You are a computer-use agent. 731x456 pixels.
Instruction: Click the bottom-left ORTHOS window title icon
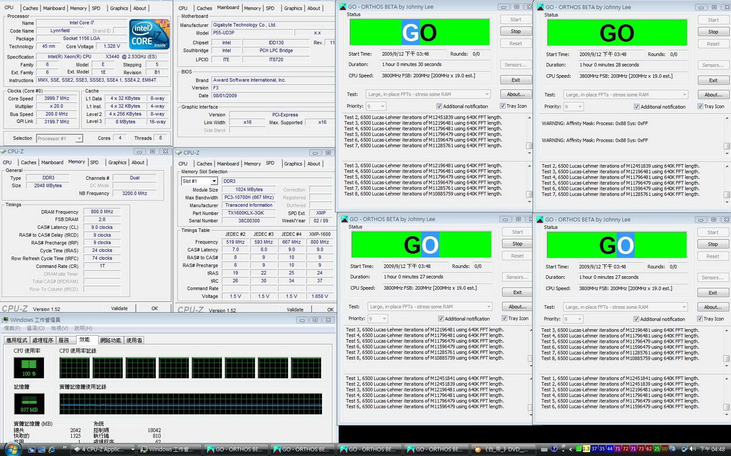point(345,219)
